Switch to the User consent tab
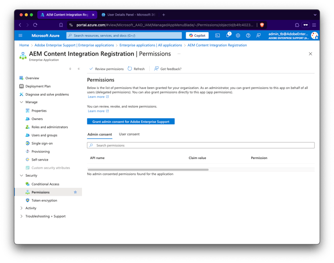This screenshot has height=263, width=334. (x=129, y=134)
